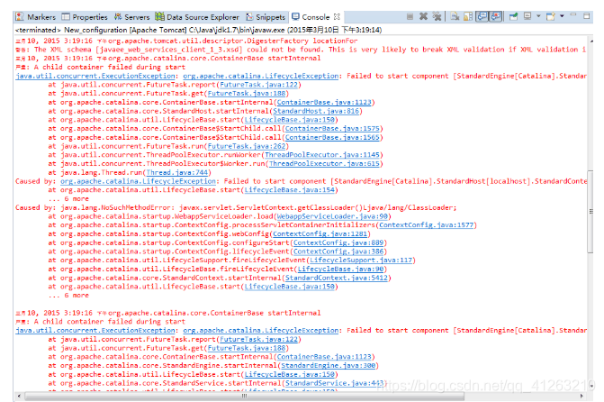This screenshot has width=604, height=402.
Task: Toggle the Pin Console icon
Action: click(513, 16)
